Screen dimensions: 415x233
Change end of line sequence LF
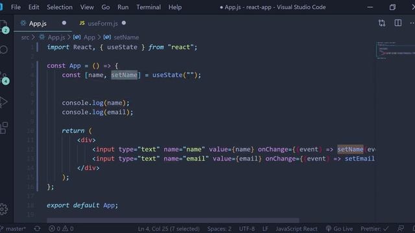(265, 228)
